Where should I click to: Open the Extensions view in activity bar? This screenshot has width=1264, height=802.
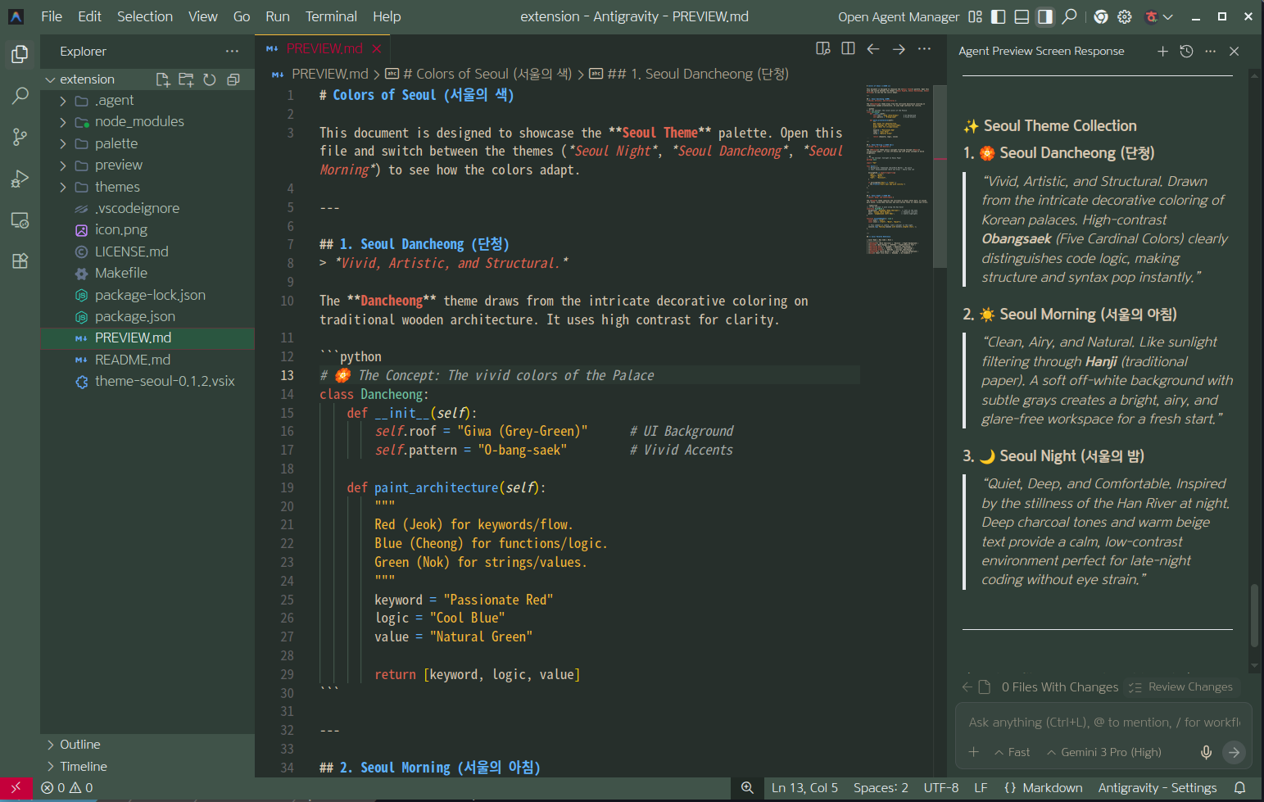[x=20, y=261]
